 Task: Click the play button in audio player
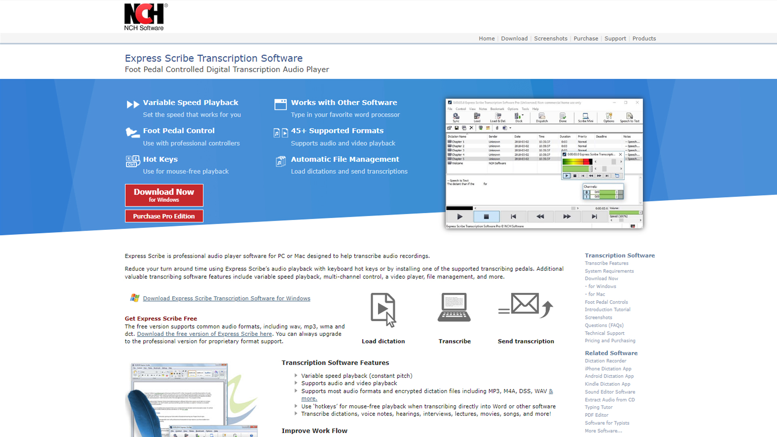(x=460, y=216)
